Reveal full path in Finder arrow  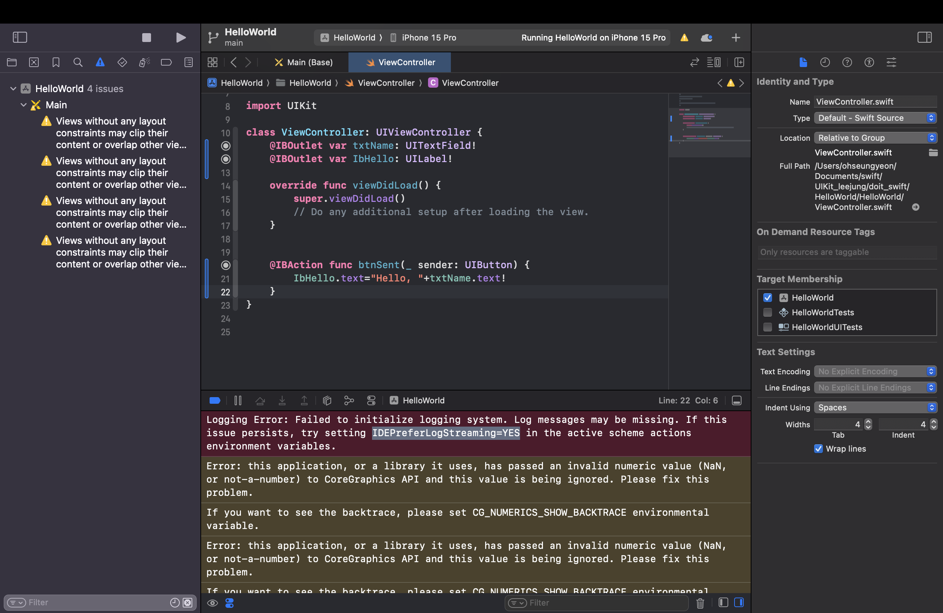click(916, 207)
